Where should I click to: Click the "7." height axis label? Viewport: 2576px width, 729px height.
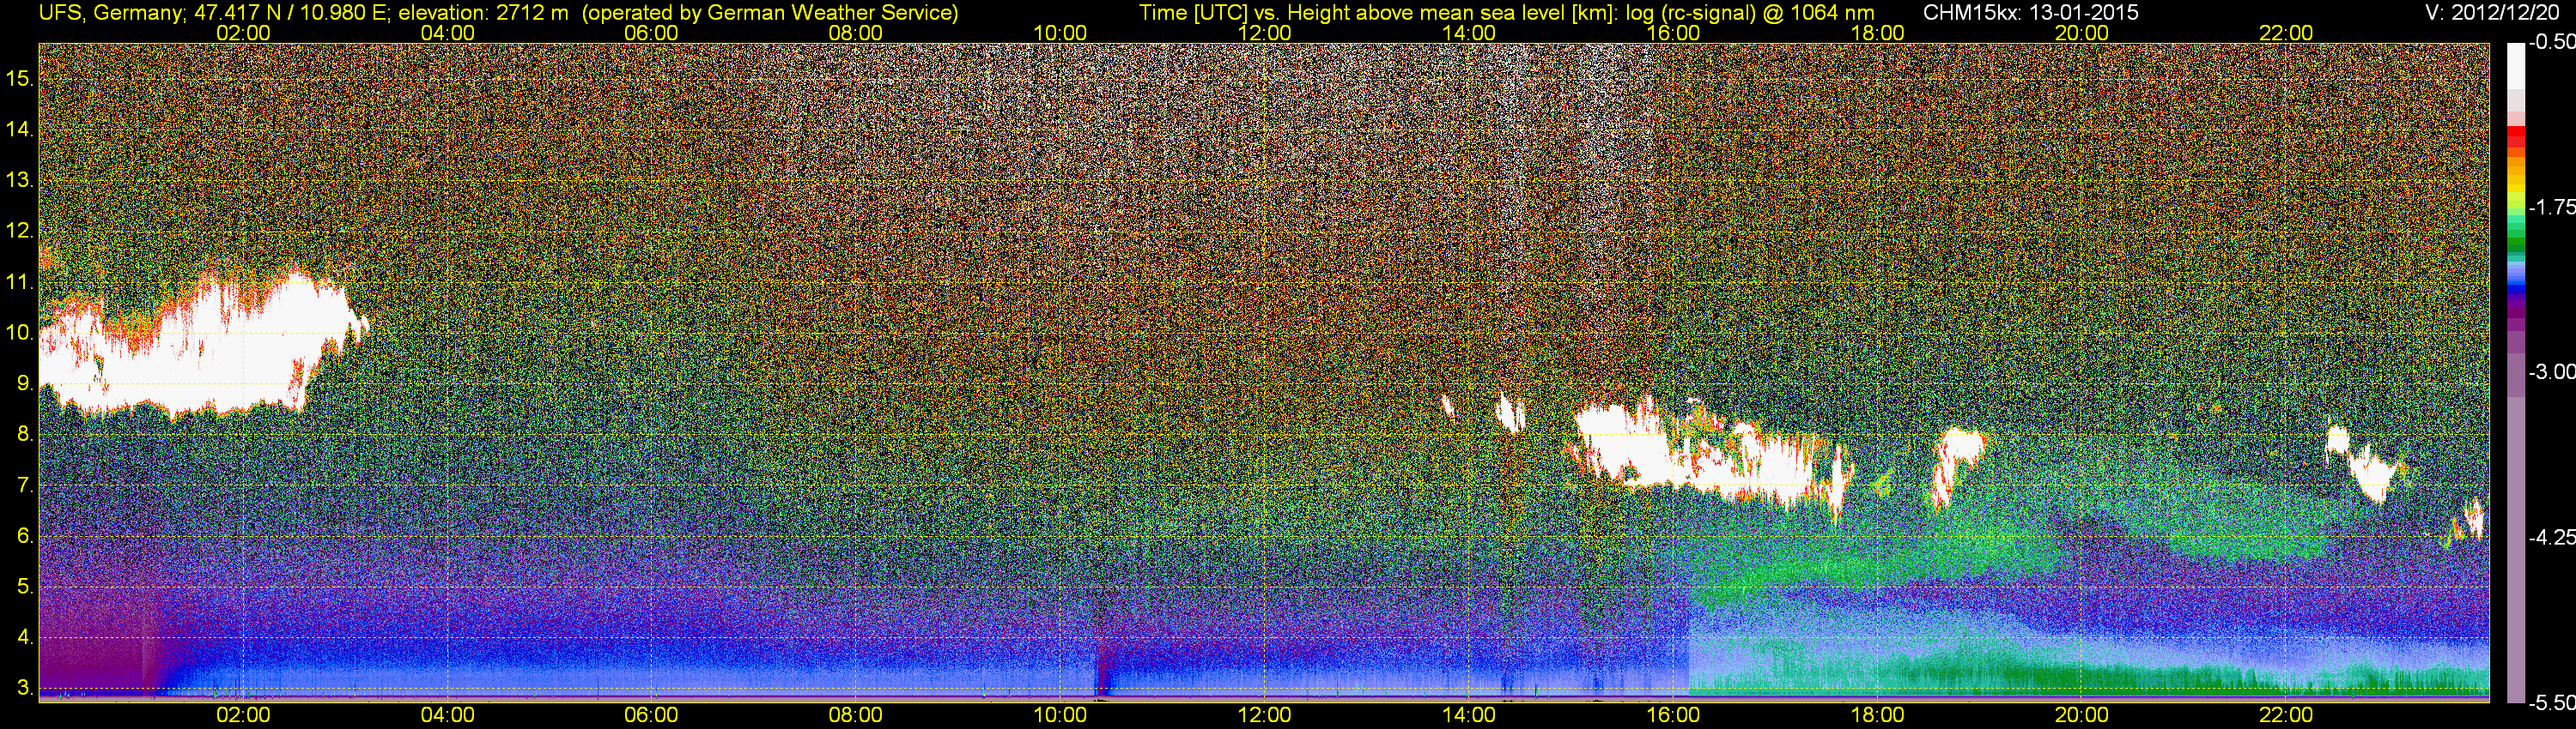pyautogui.click(x=25, y=485)
